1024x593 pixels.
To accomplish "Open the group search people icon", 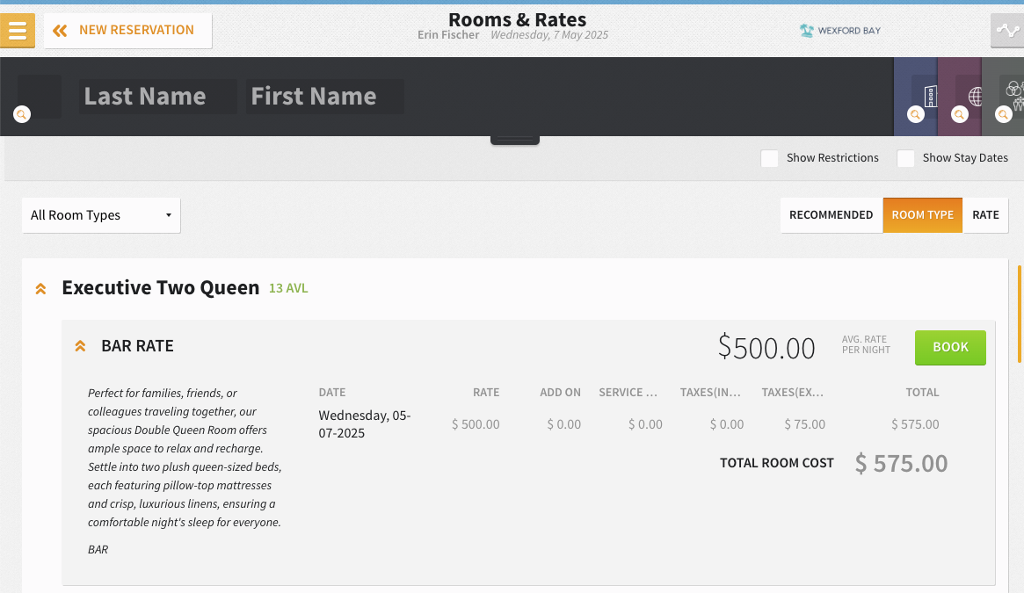I will (x=1015, y=96).
